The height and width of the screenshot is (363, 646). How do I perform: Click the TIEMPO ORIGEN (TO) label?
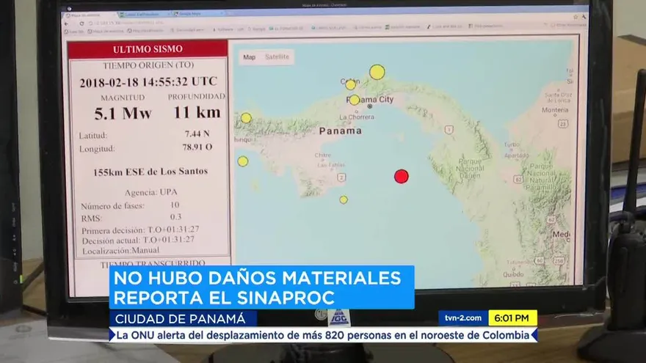click(148, 65)
